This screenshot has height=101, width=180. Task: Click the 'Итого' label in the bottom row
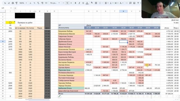coord(61,94)
